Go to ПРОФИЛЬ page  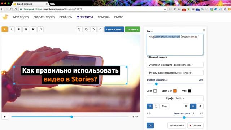[x=66, y=17]
